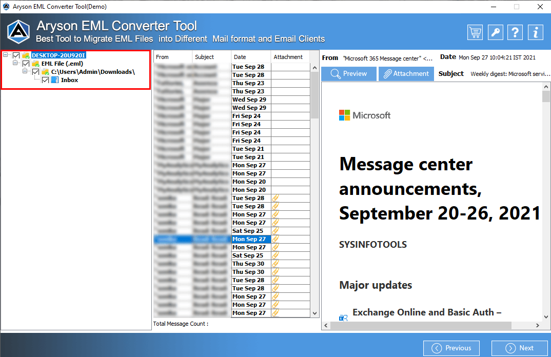The width and height of the screenshot is (551, 357).
Task: Click the attachment clip on selected Mon Sep 27 row
Action: [275, 239]
